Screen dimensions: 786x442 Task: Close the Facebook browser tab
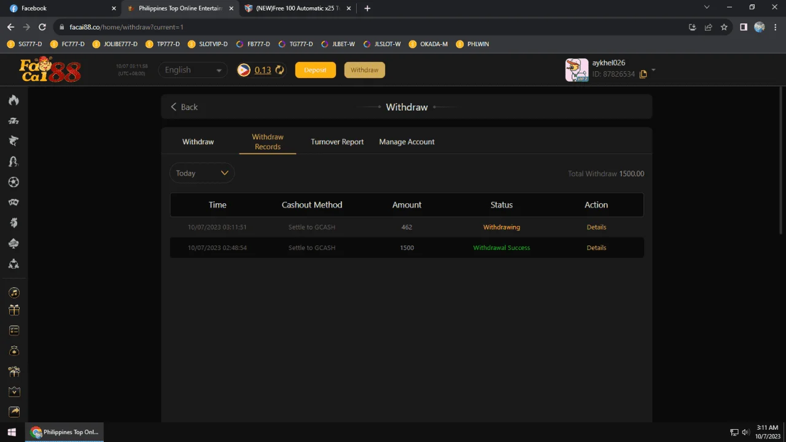(114, 9)
